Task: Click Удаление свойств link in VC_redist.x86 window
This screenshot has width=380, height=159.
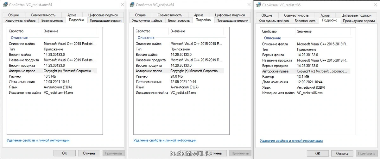Action: coord(291,140)
